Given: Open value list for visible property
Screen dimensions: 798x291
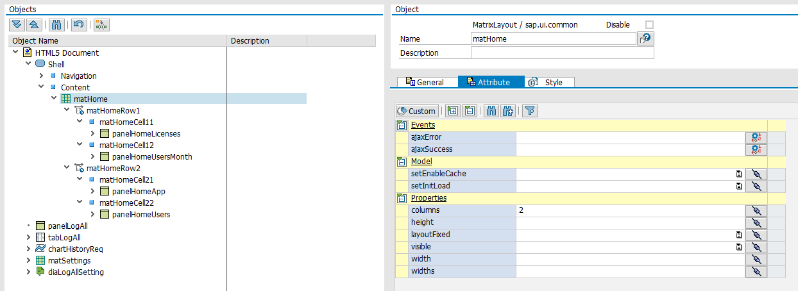Looking at the screenshot, I should 738,247.
